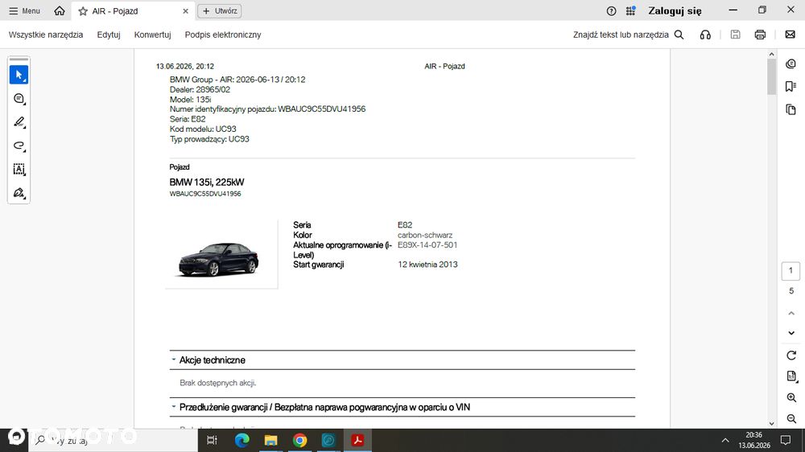Click the VIN text WBAUC9C55DVU41956 under heading
805x452 pixels.
click(x=205, y=194)
